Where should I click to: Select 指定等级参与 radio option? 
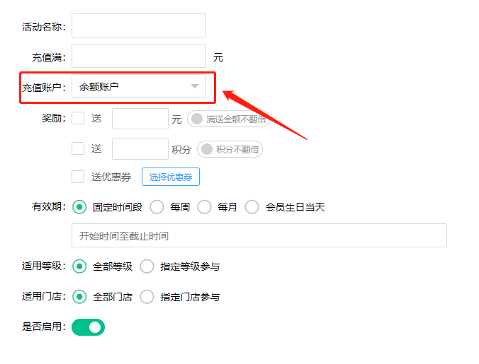point(147,266)
